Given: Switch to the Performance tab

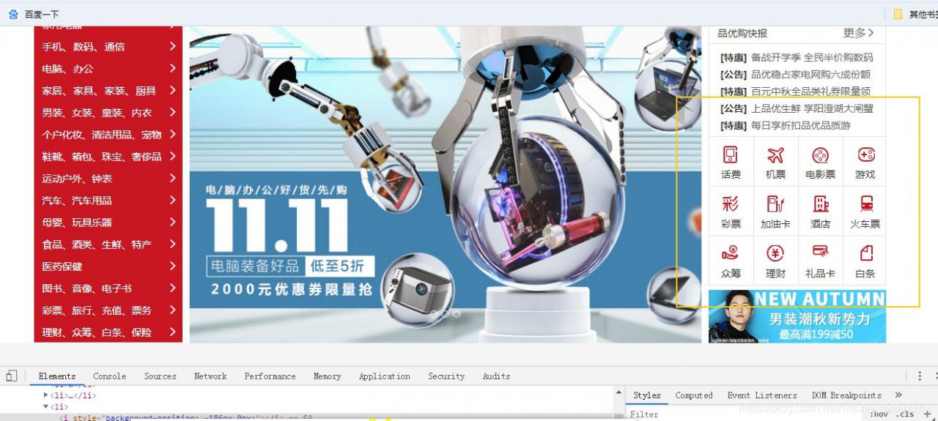Looking at the screenshot, I should 270,376.
